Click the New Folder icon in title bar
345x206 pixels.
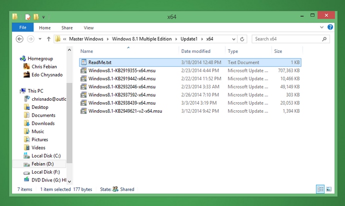click(x=36, y=17)
